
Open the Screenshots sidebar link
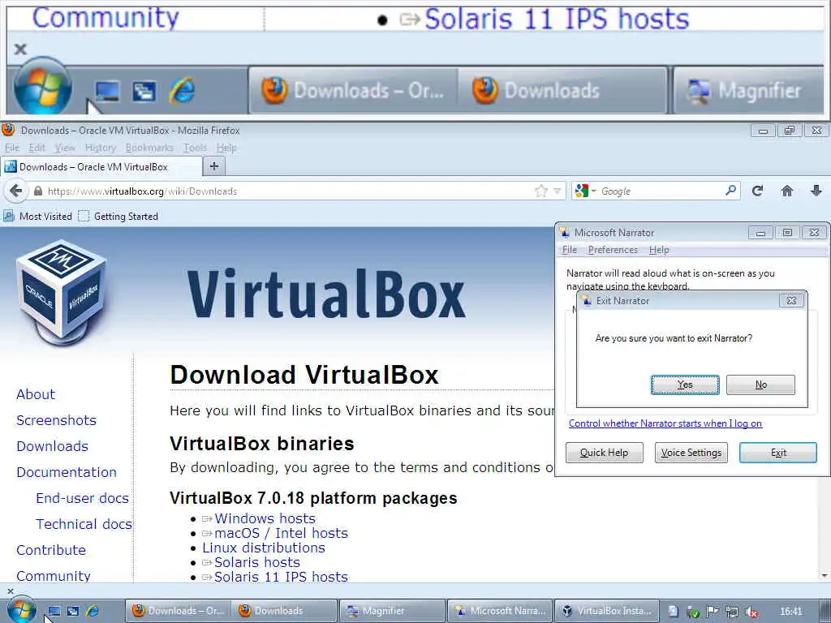(x=56, y=420)
